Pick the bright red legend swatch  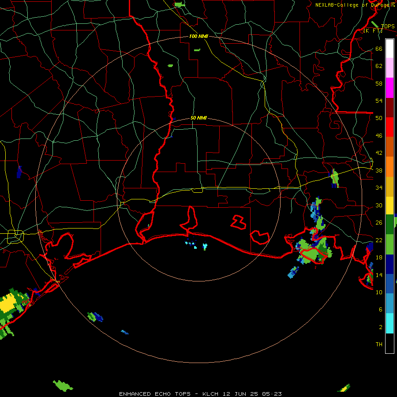390,127
